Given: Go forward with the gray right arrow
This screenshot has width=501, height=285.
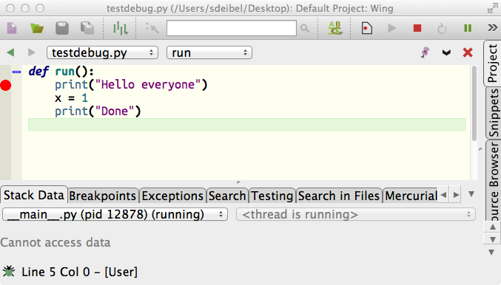Looking at the screenshot, I should 31,52.
